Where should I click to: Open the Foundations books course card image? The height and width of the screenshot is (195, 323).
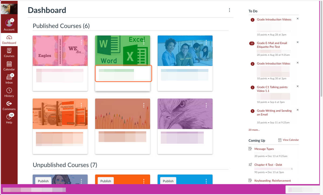coord(60,114)
